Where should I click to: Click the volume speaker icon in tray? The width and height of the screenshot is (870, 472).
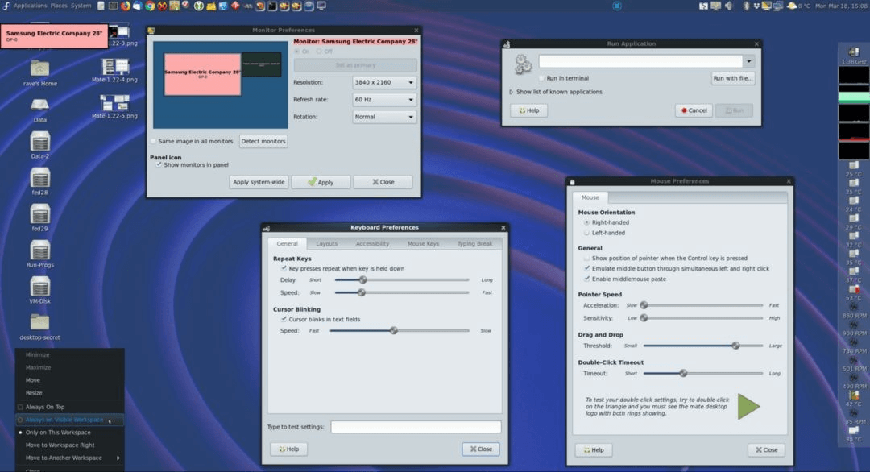point(728,6)
